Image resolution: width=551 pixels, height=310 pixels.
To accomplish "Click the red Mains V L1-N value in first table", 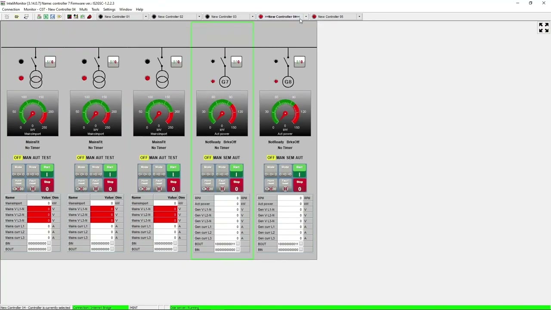I will (x=39, y=209).
